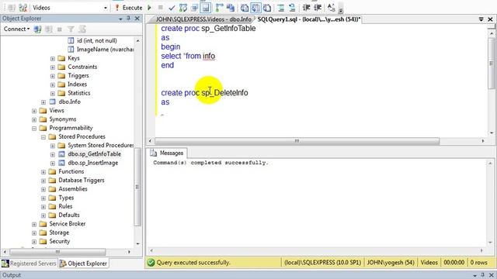Collapse the Programmability node

pos(34,128)
